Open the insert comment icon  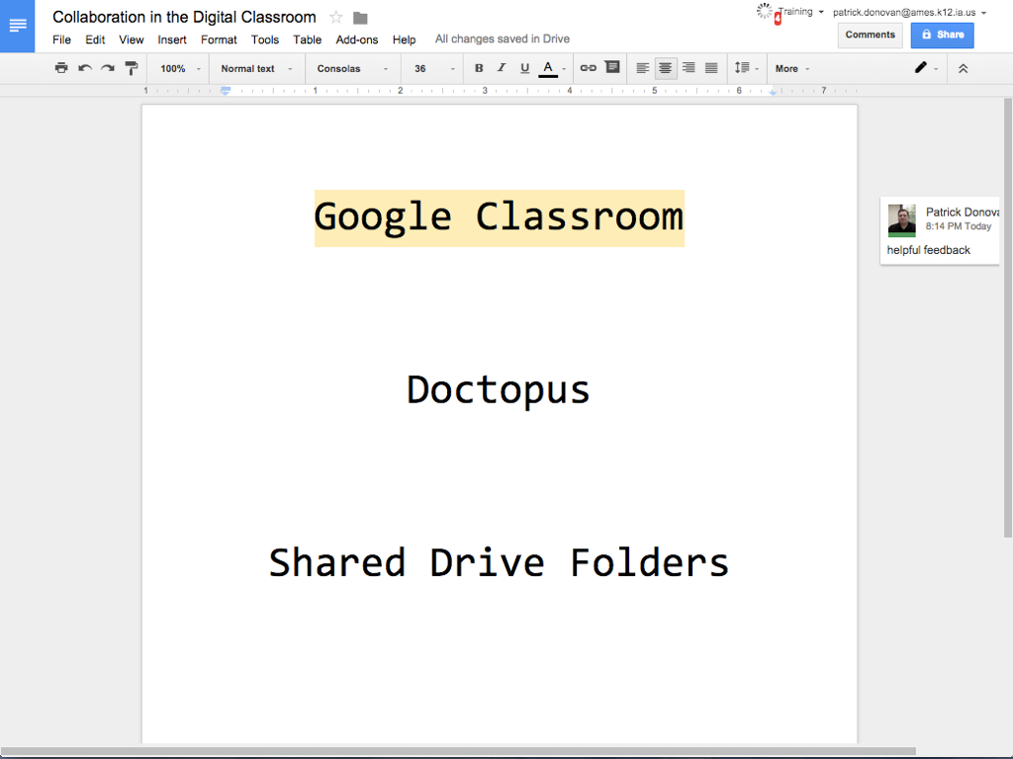tap(613, 68)
